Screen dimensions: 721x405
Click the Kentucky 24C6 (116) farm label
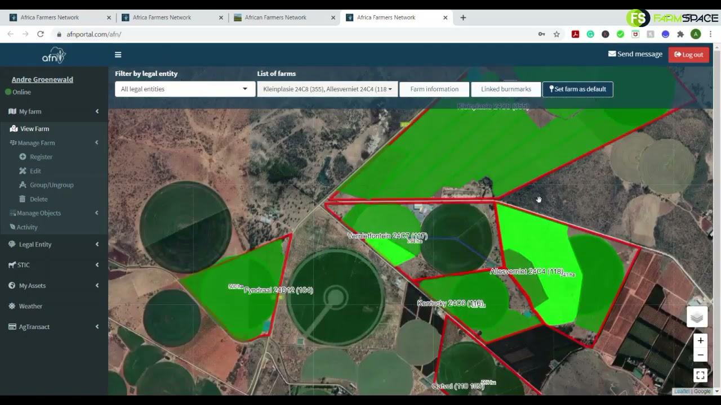click(x=450, y=303)
